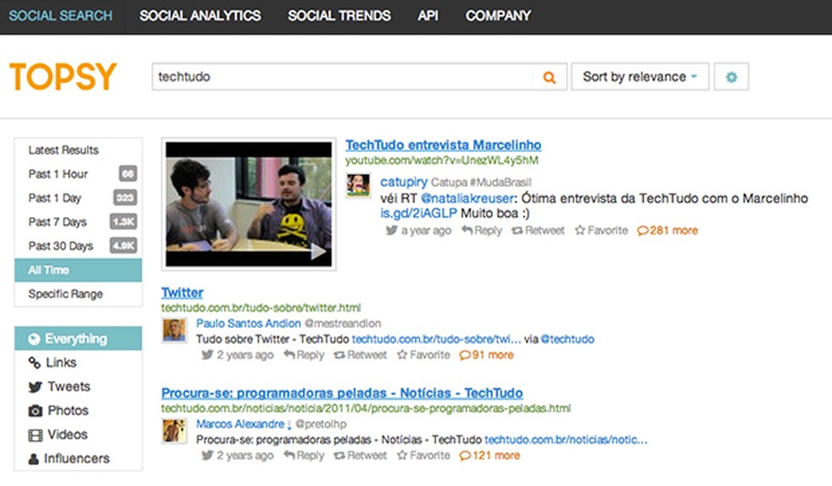Click the Links filter chain icon

click(x=35, y=363)
